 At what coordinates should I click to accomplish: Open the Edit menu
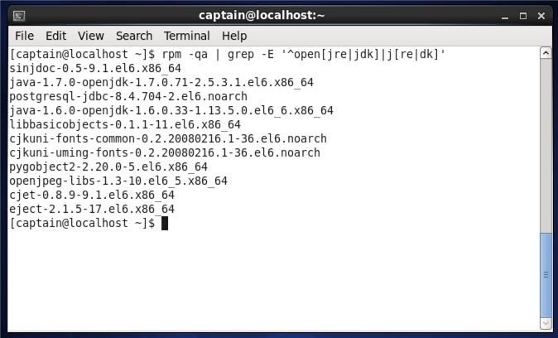[55, 36]
